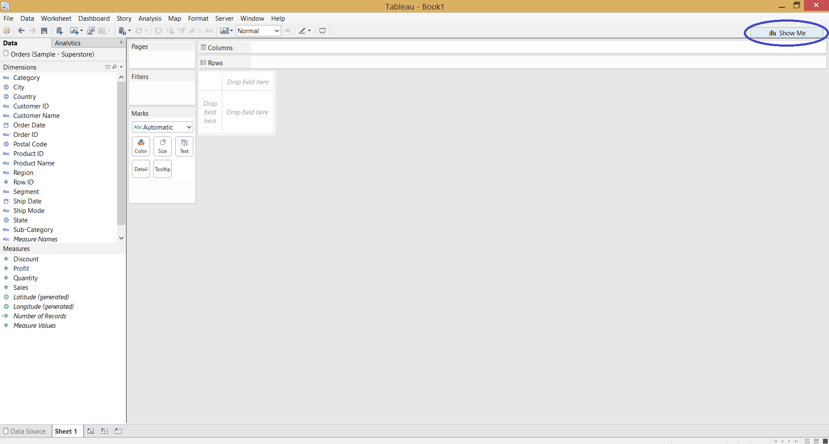The image size is (829, 444).
Task: Select the Sales measure field
Action: [21, 288]
